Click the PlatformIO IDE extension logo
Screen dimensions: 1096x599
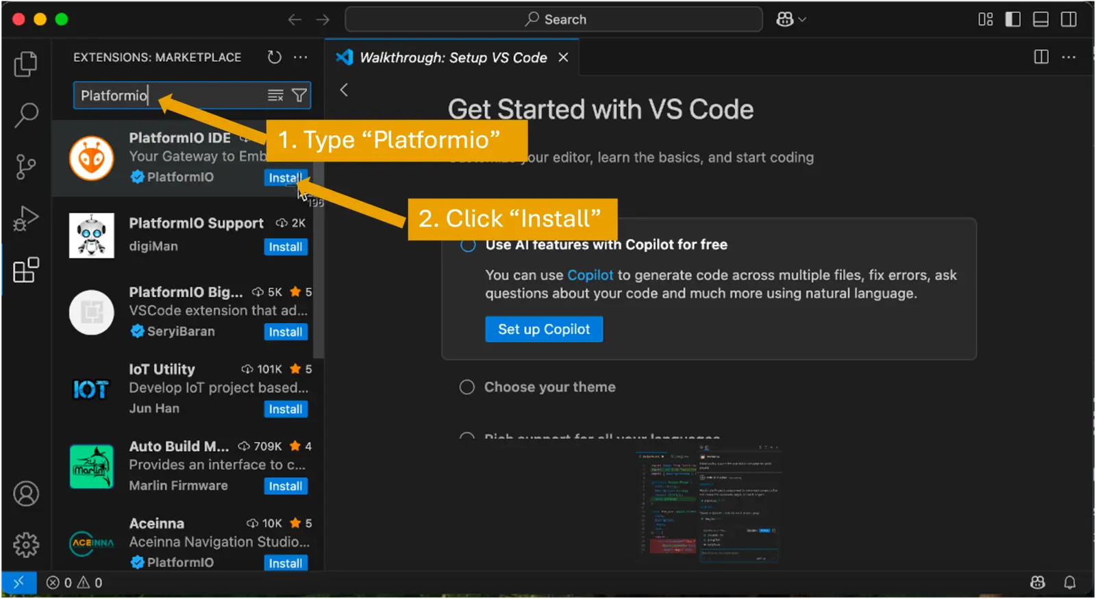[91, 159]
